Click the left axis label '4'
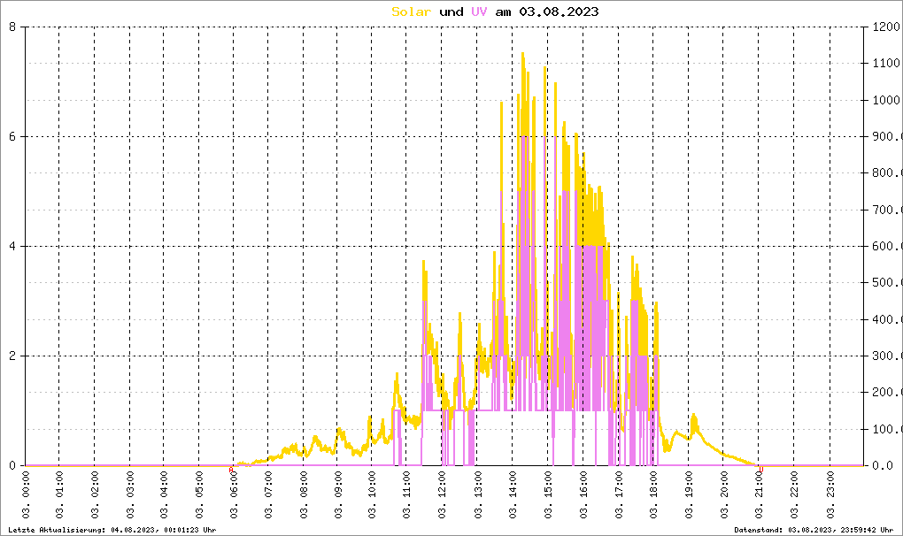 click(12, 246)
